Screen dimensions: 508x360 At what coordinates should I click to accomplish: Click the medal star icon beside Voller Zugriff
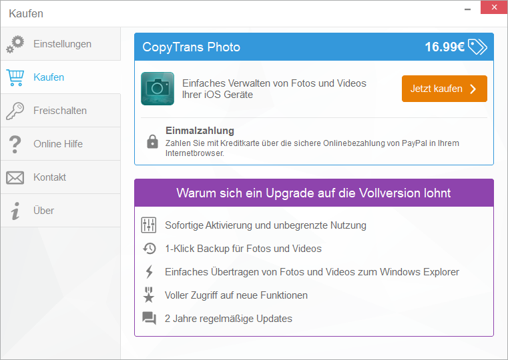tap(149, 295)
